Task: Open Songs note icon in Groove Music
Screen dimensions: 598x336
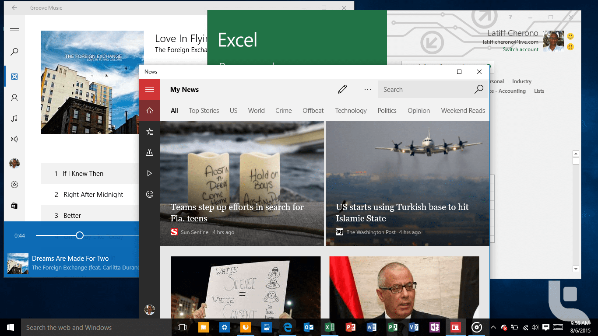Action: click(14, 118)
